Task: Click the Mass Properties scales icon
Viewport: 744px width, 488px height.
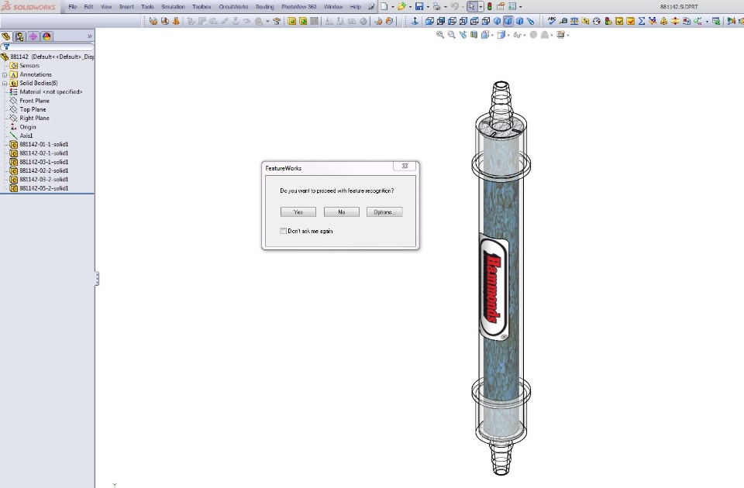Action: (574, 21)
